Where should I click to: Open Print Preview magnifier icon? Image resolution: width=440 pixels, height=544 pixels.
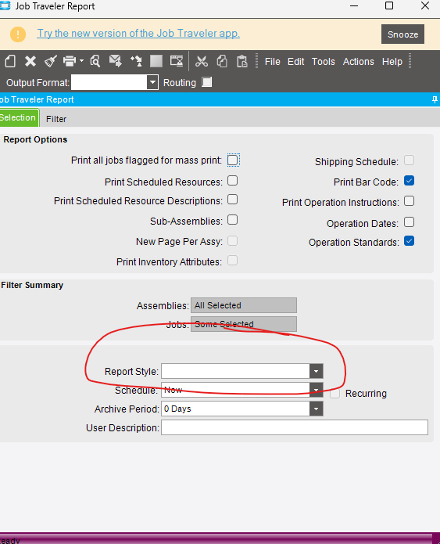(95, 61)
